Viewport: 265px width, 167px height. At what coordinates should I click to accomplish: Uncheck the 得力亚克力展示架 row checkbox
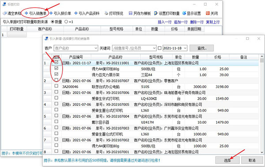click(x=56, y=74)
